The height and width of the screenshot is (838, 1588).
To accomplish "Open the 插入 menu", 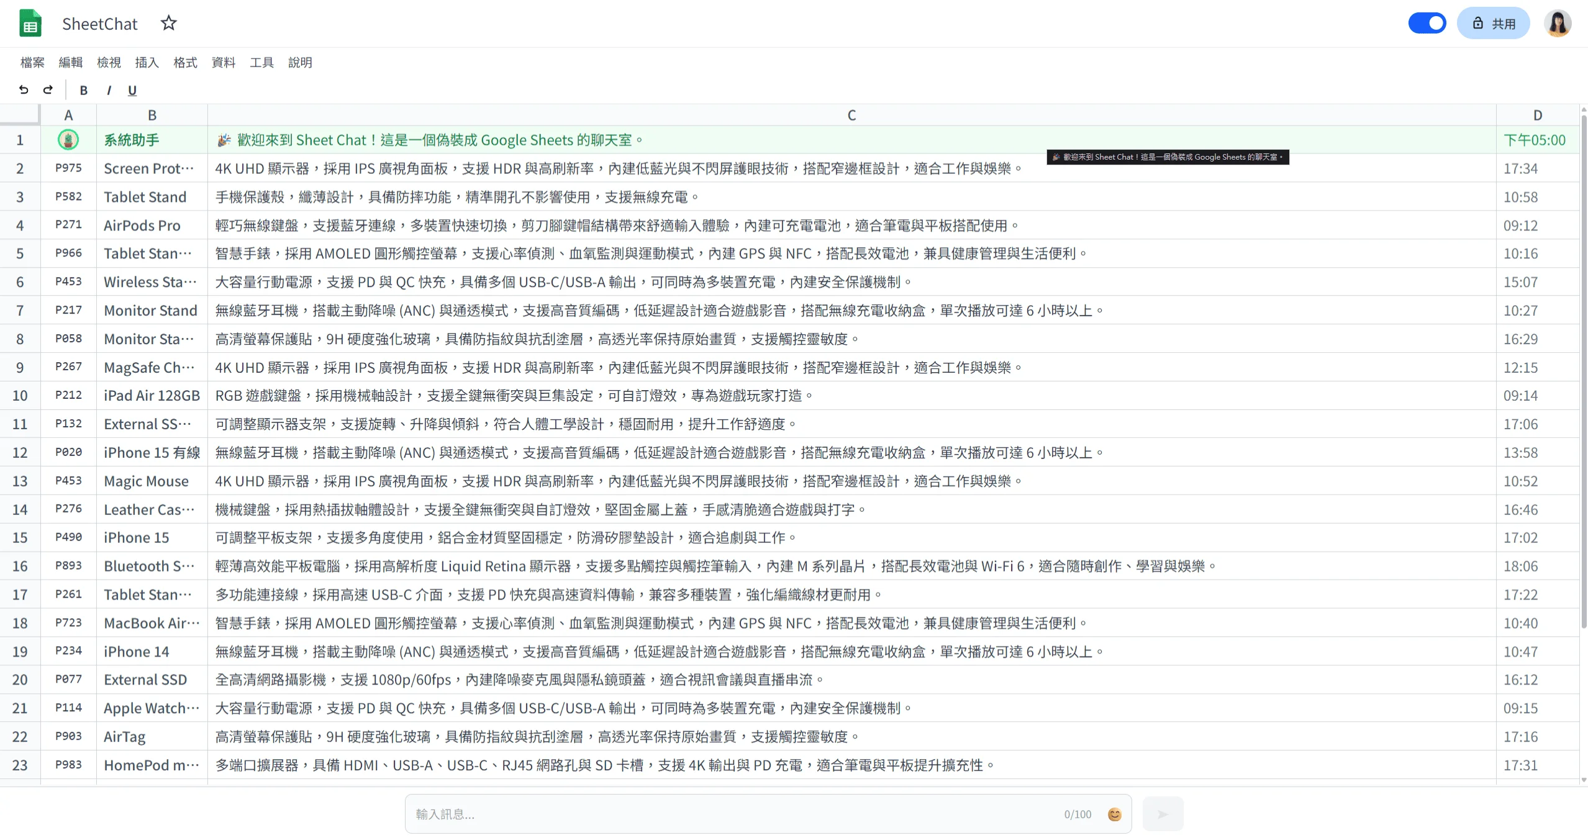I will (x=146, y=62).
